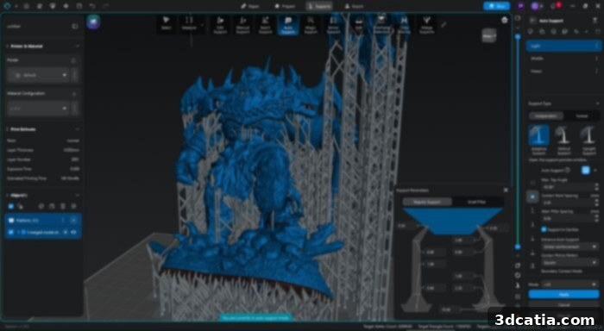Reset view with the home icon
This screenshot has width=604, height=331.
(505, 20)
